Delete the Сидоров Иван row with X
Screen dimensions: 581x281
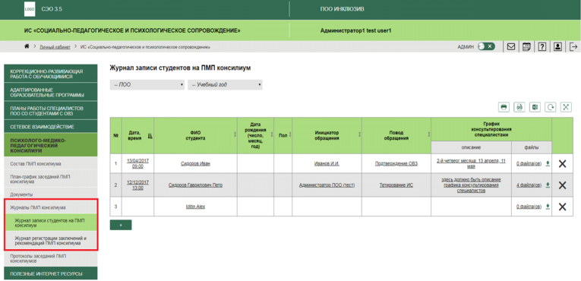(562, 163)
